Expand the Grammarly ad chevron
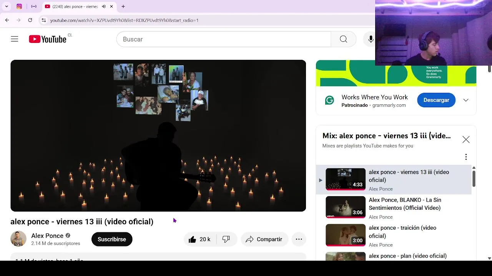This screenshot has width=492, height=276. (x=466, y=100)
